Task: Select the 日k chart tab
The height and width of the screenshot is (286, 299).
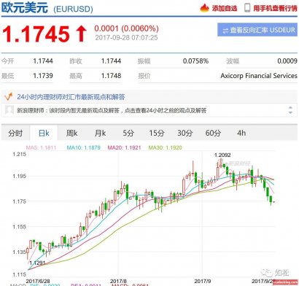Action: coord(44,133)
